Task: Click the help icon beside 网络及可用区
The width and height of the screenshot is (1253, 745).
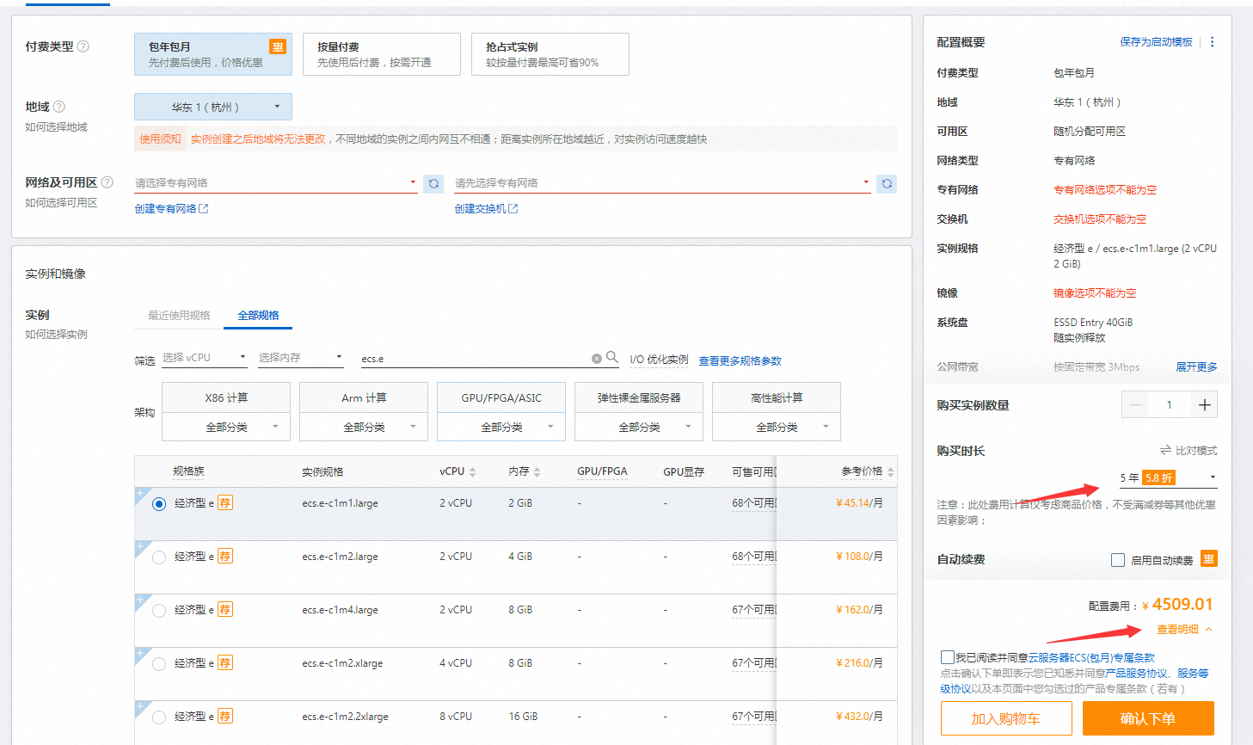Action: (x=107, y=182)
